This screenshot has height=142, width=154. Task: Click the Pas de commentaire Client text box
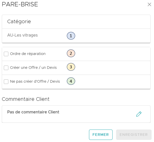(76, 114)
